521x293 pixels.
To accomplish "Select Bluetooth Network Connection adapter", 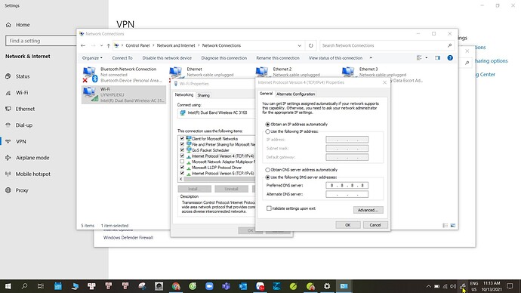I will 123,75.
